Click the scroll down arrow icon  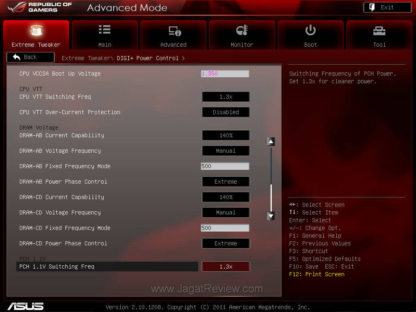(x=271, y=216)
